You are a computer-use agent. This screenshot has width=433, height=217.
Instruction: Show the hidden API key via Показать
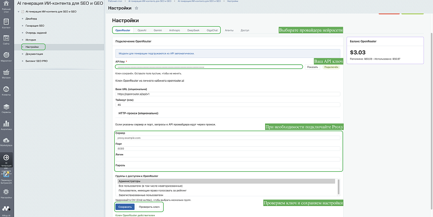(x=312, y=67)
